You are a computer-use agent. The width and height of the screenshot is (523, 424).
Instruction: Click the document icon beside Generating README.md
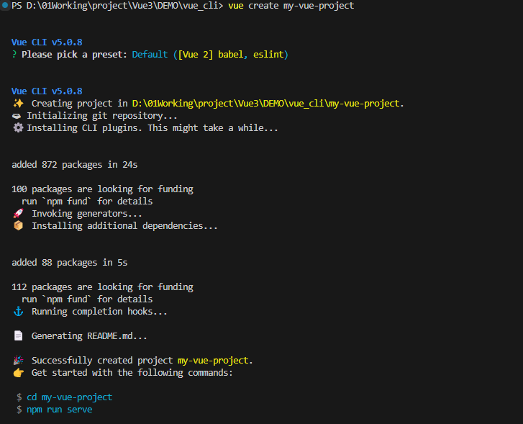18,336
